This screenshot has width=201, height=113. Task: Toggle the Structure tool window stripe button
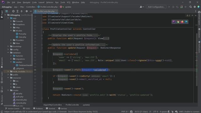[x=2, y=100]
